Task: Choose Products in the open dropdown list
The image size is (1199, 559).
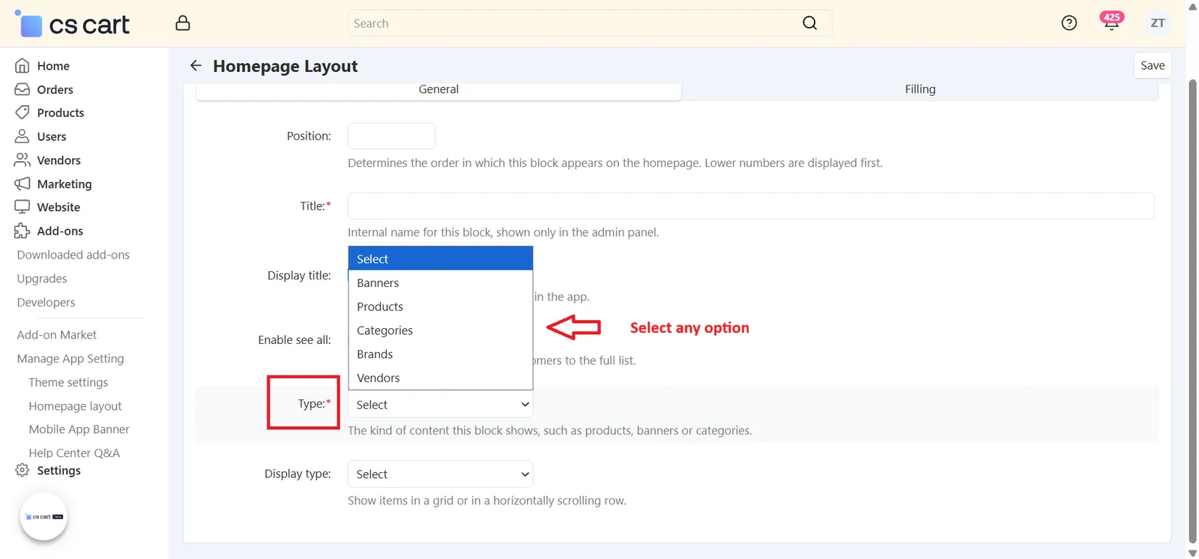Action: (x=441, y=306)
